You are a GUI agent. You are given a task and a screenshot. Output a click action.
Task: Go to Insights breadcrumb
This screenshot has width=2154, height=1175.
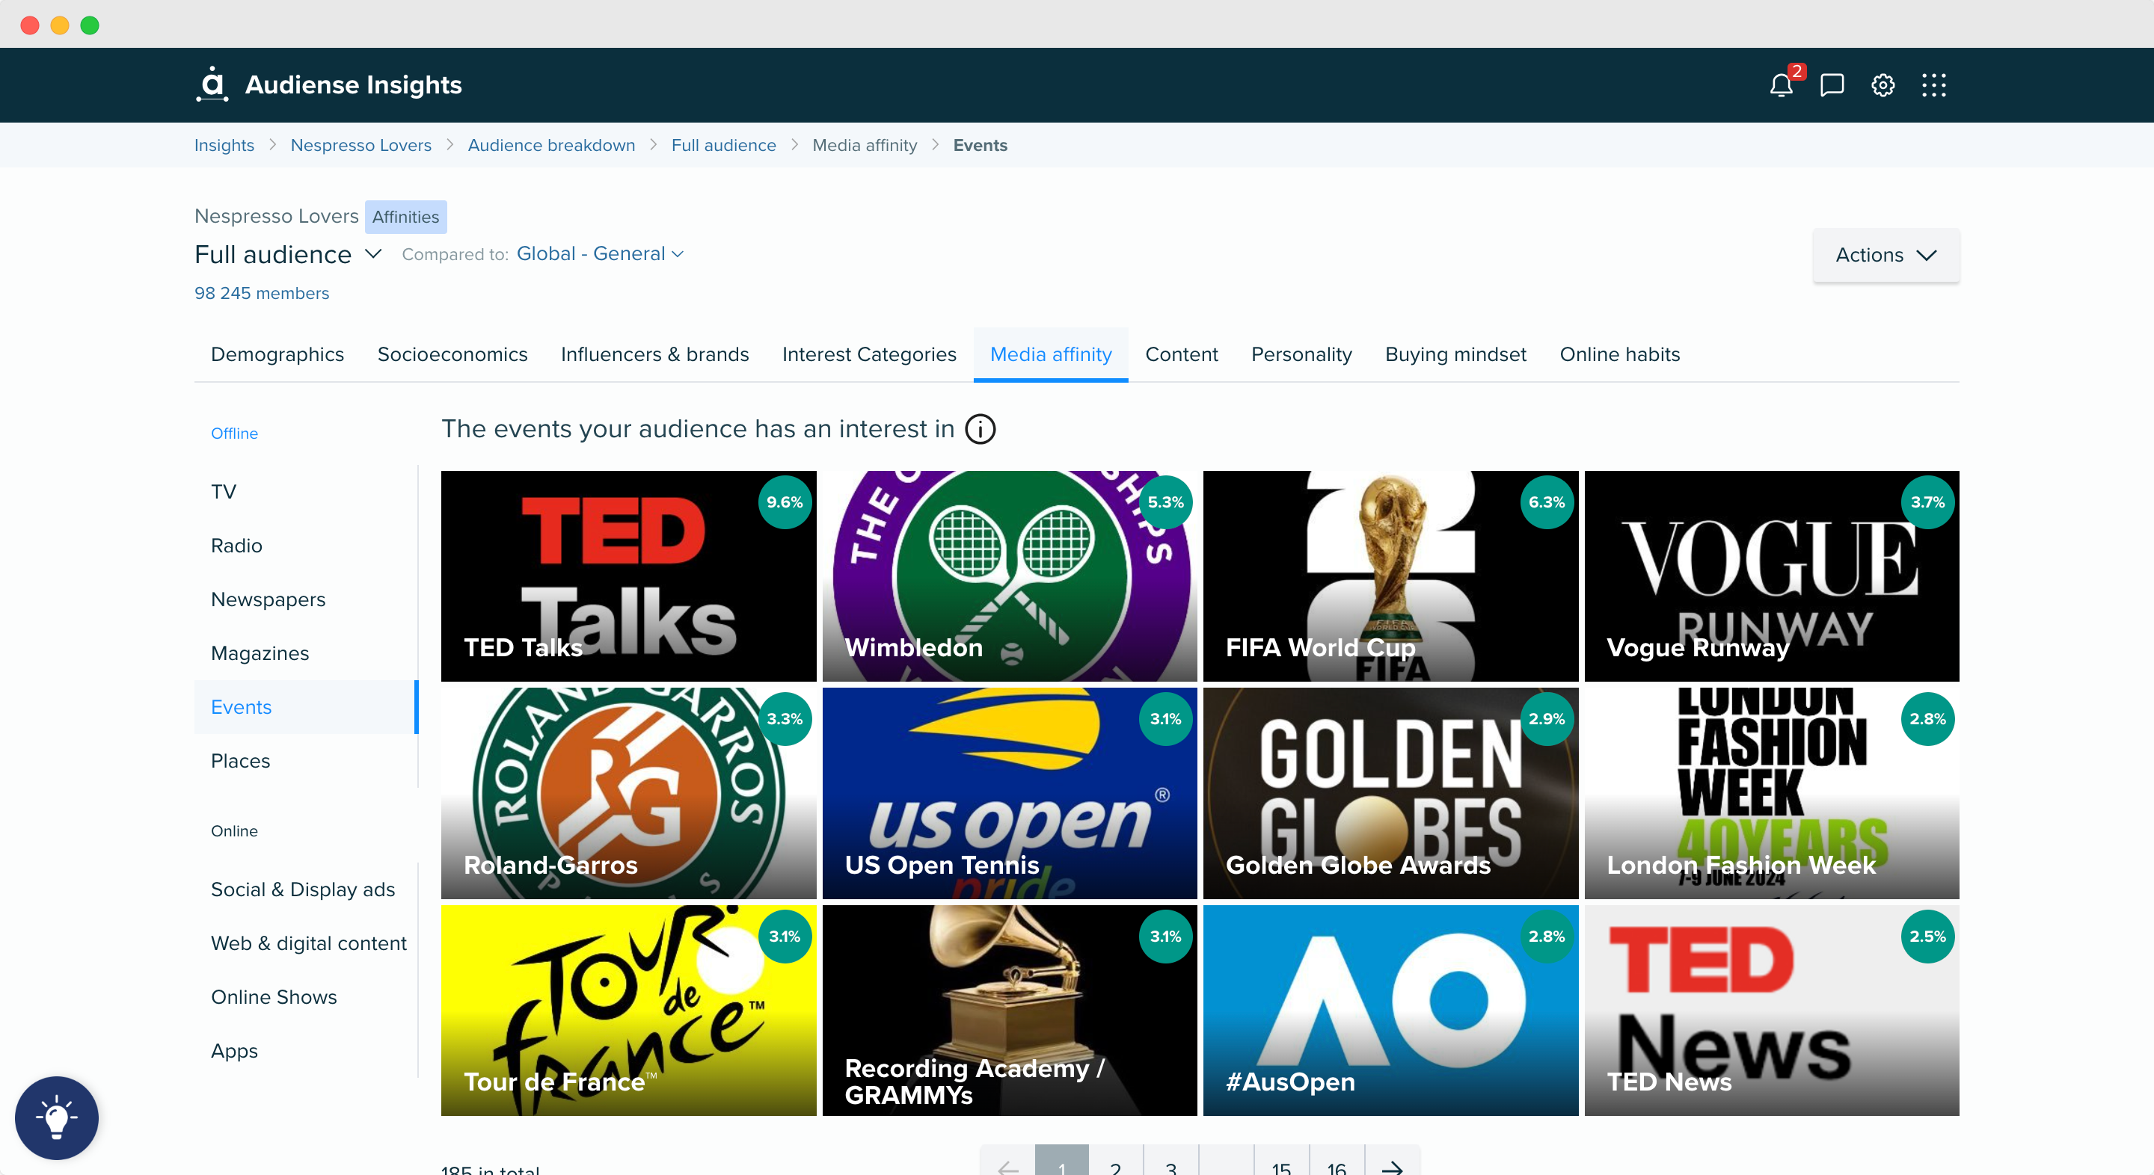click(224, 144)
